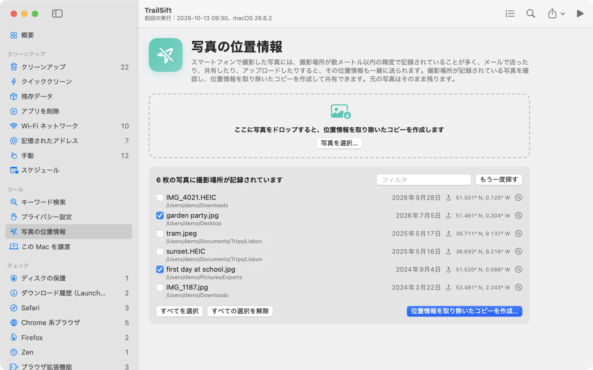Viewport: 593px width, 370px height.
Task: Open キーワード検索 tool
Action: coord(69,202)
